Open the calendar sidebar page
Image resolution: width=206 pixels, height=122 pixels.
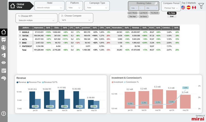coord(4,71)
